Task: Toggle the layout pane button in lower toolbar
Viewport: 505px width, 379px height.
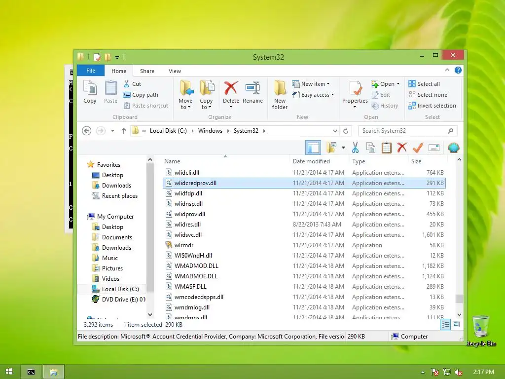Action: pyautogui.click(x=313, y=148)
